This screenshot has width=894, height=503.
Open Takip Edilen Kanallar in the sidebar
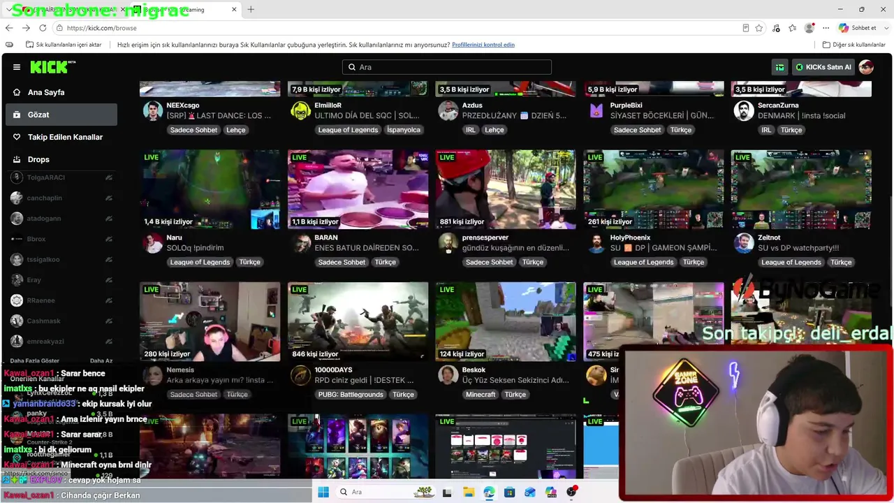click(61, 137)
